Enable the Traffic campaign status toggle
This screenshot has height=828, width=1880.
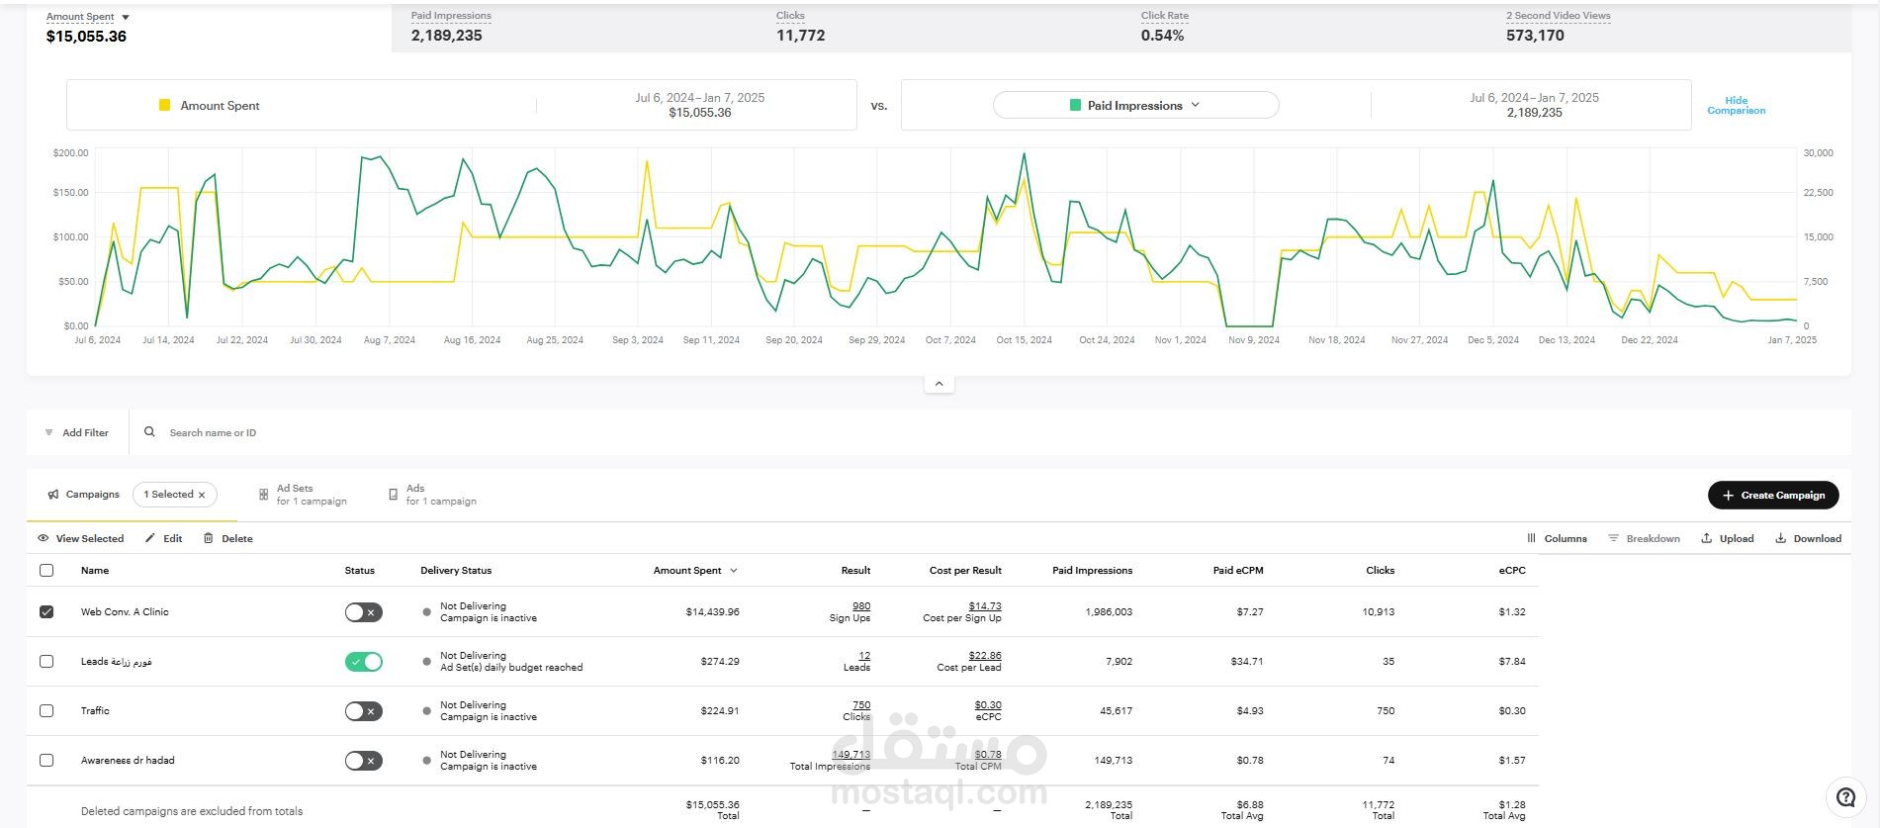pyautogui.click(x=363, y=711)
